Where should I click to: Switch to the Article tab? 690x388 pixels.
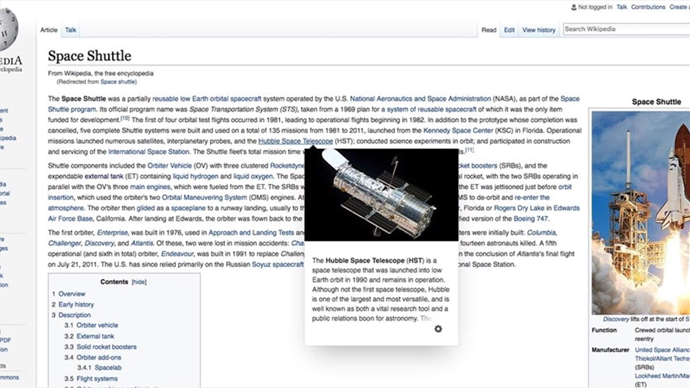[x=49, y=30]
